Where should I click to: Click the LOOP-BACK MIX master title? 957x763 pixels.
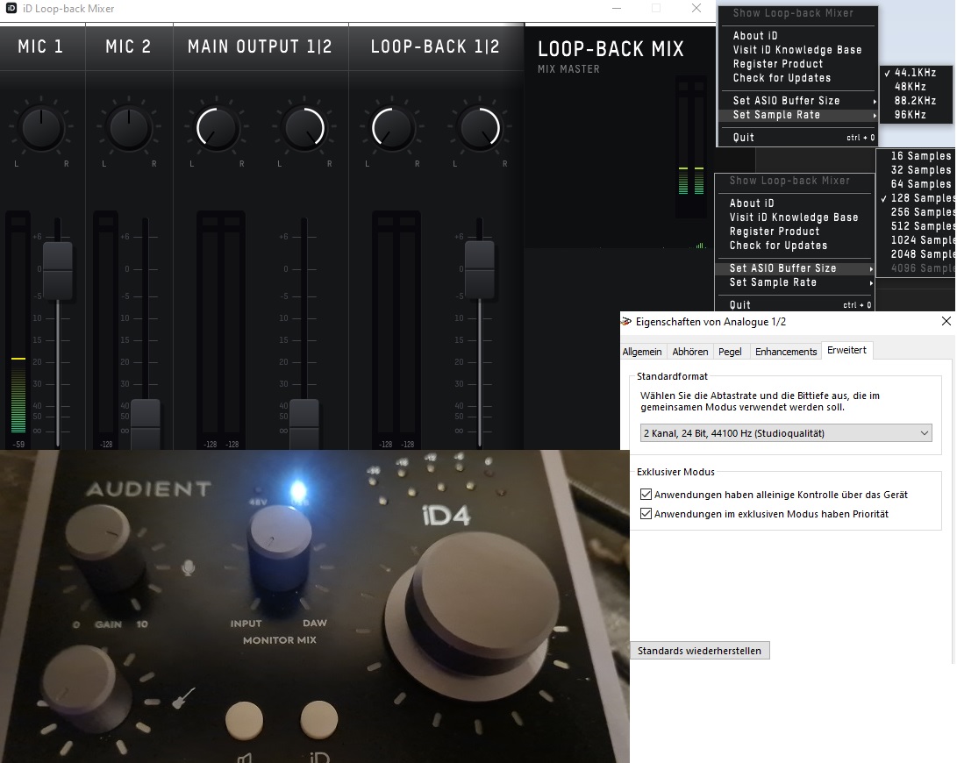[x=611, y=49]
